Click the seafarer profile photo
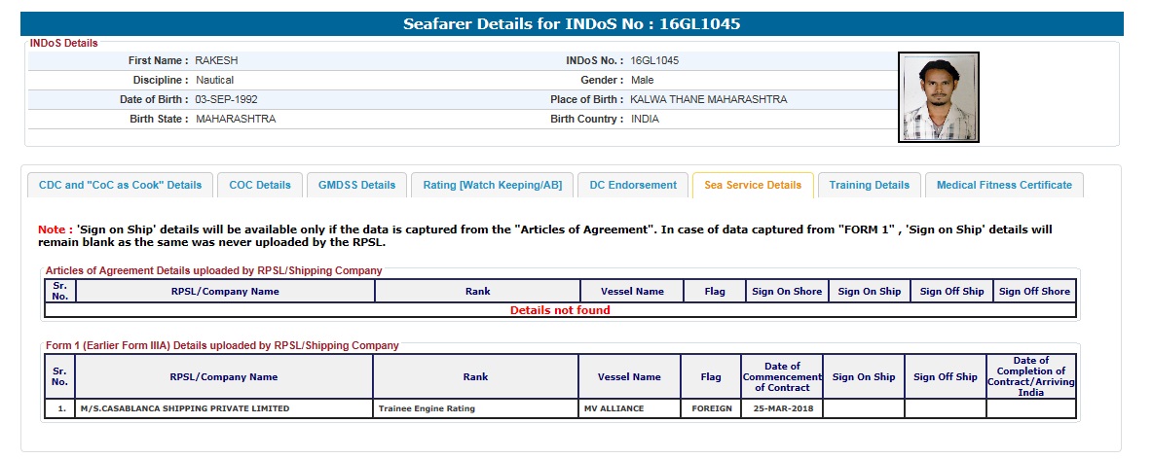This screenshot has height=459, width=1153. click(x=938, y=97)
